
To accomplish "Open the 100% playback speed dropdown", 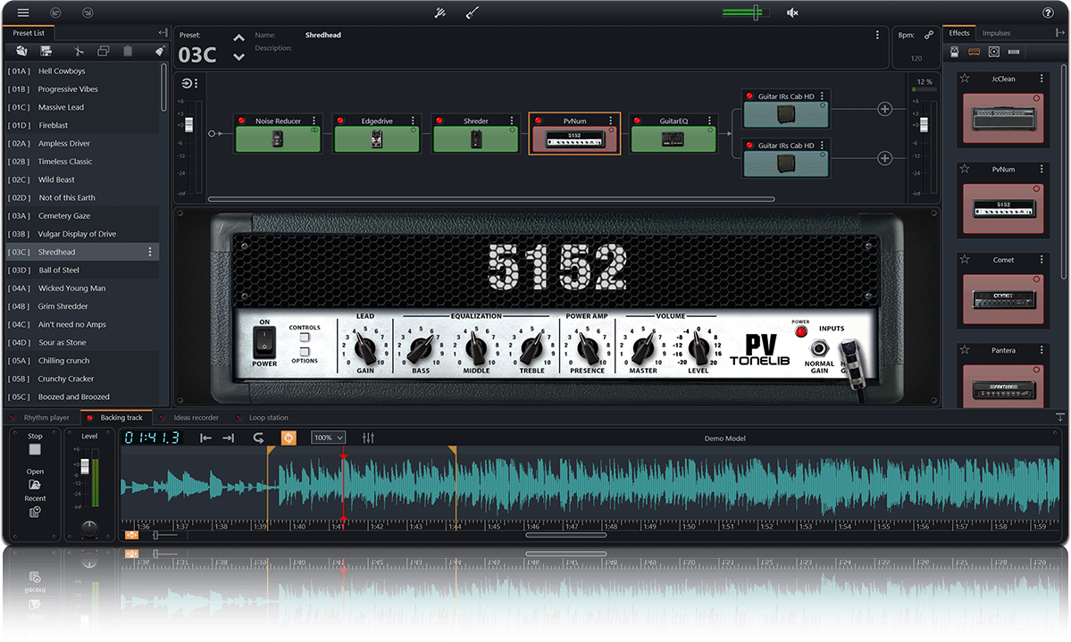I will pos(328,438).
